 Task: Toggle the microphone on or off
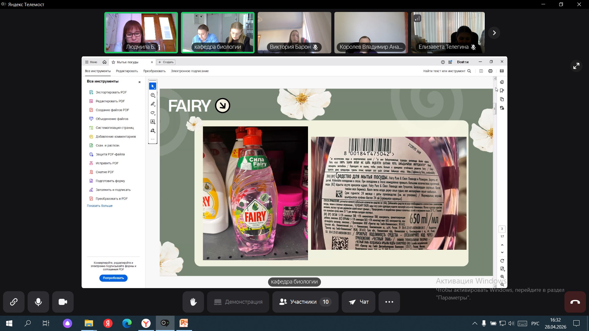pyautogui.click(x=38, y=302)
